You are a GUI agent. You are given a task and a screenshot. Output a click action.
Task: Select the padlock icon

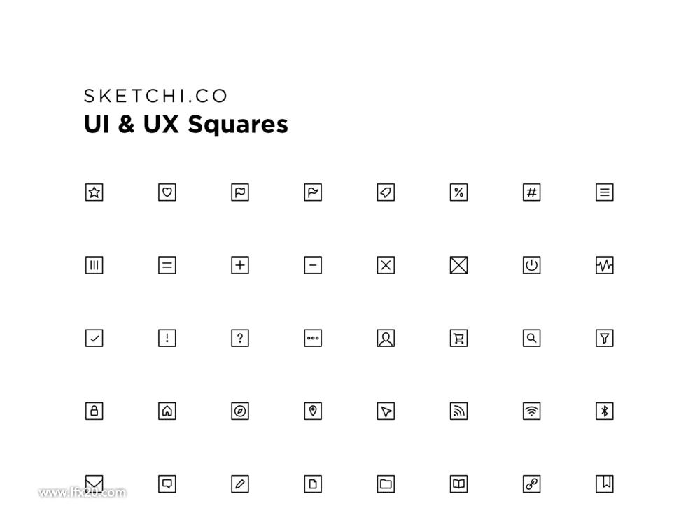[94, 411]
